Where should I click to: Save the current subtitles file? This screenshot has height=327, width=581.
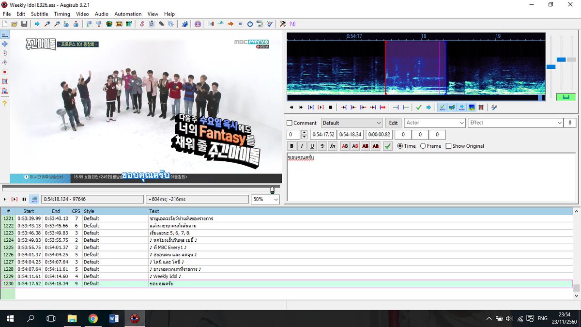pyautogui.click(x=24, y=24)
